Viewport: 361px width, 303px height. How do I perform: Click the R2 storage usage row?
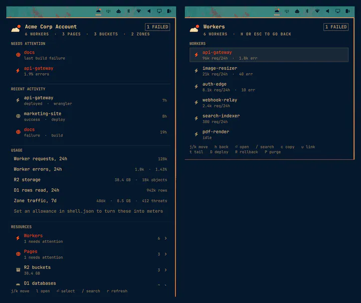click(90, 180)
